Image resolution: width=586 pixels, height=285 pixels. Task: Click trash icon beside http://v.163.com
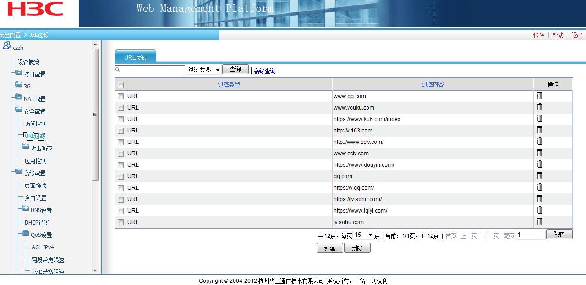point(540,130)
